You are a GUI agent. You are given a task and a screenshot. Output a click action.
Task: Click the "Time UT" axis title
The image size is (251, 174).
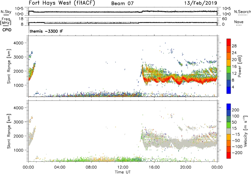pos(123,172)
